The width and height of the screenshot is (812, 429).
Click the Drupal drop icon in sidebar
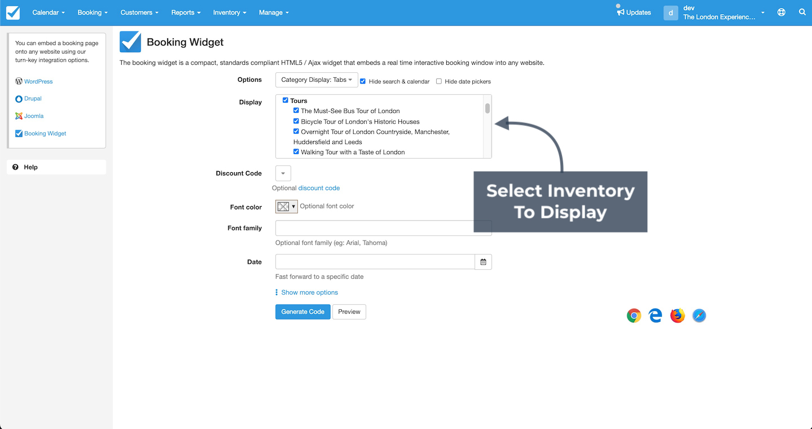pyautogui.click(x=19, y=99)
